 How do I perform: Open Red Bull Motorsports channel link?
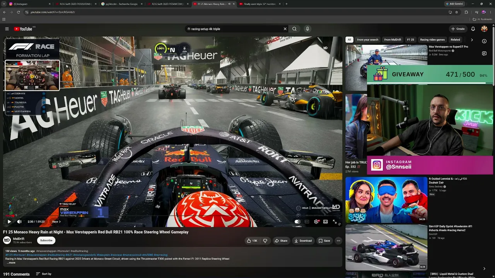tap(440, 51)
